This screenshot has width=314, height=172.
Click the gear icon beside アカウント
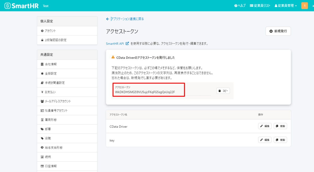point(42,31)
